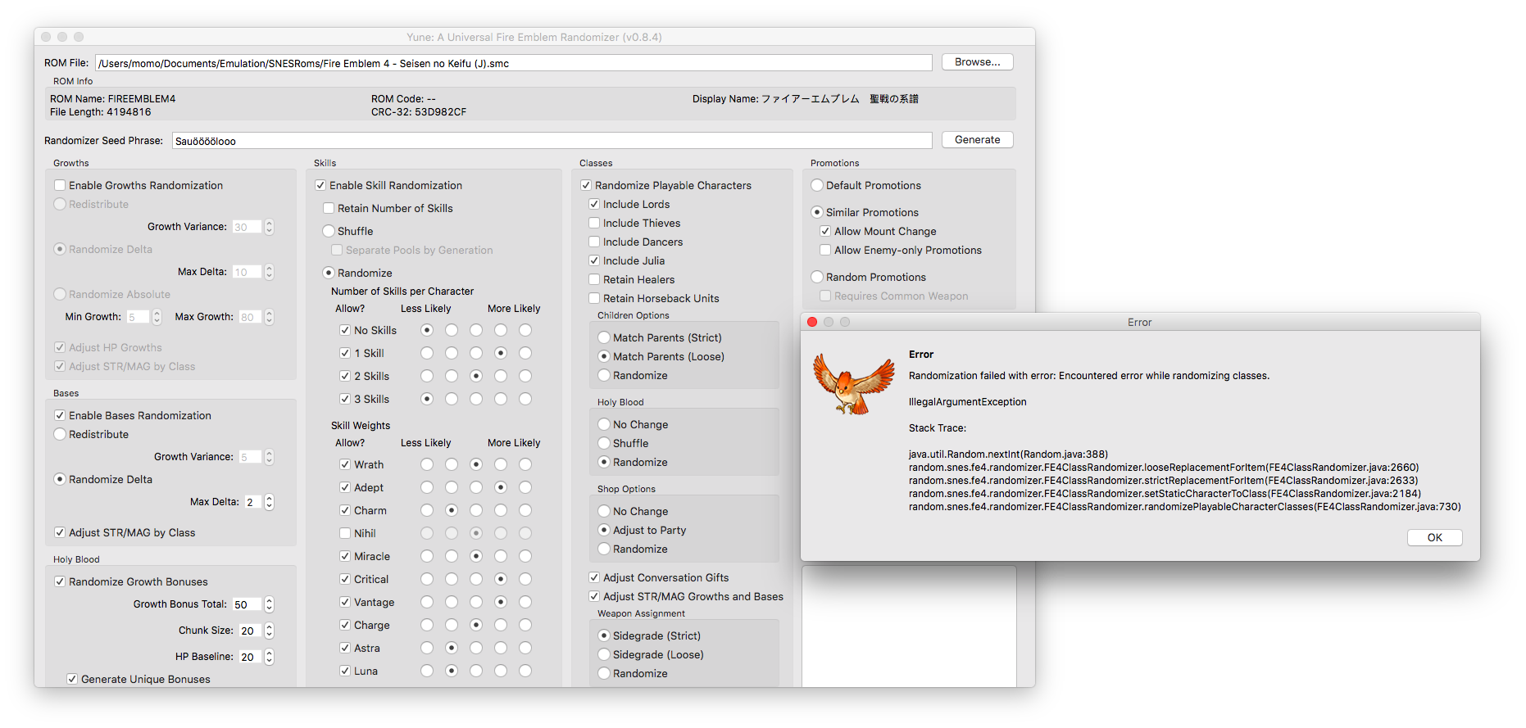Toggle Include Julia checkbox

594,260
